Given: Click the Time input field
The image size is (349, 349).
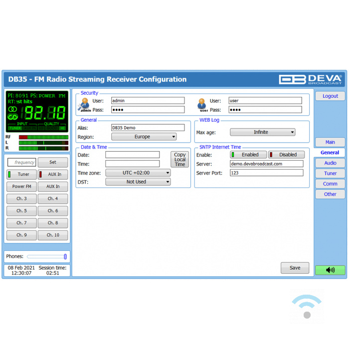Looking at the screenshot, I should click(133, 164).
